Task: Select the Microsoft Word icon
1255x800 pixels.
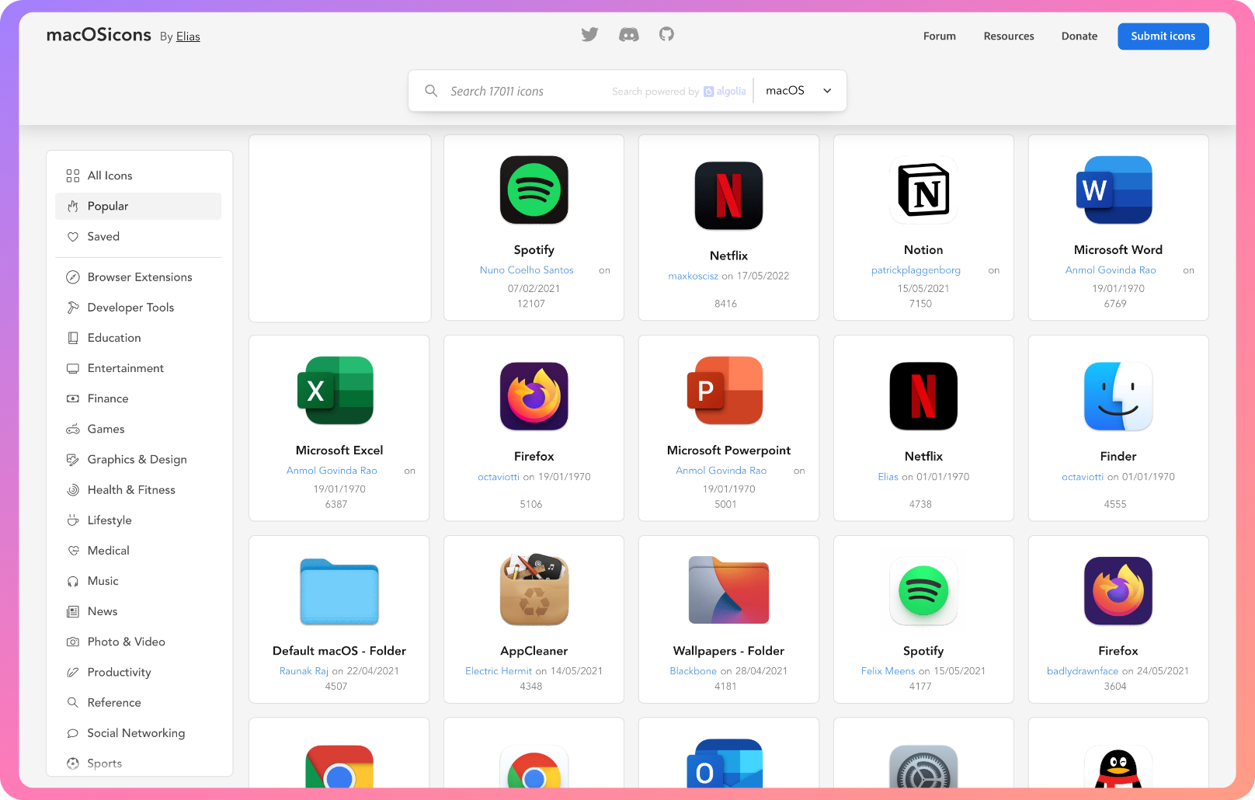Action: (1114, 190)
